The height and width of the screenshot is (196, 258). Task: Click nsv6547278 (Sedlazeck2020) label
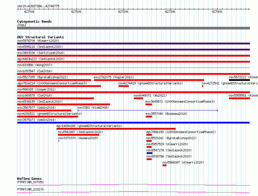(x=169, y=150)
